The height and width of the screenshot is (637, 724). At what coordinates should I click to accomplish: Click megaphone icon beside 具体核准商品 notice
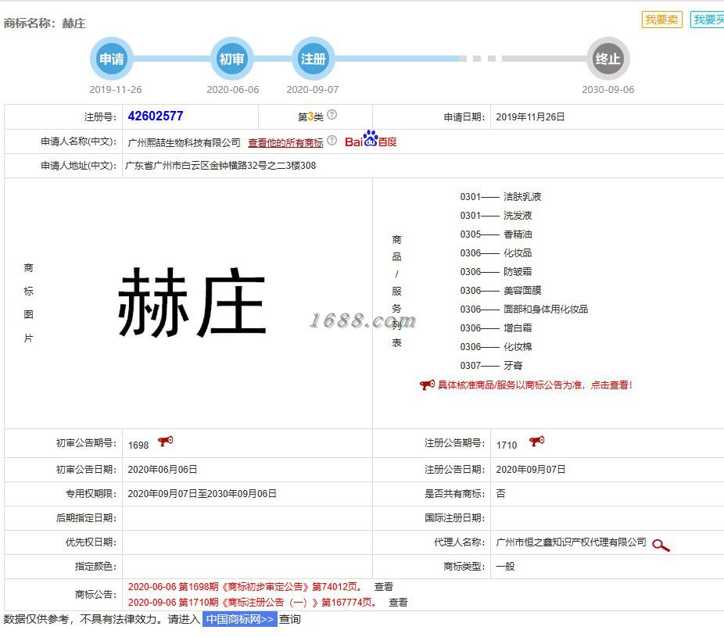pos(427,385)
